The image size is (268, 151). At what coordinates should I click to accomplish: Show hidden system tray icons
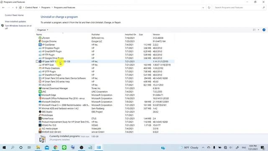tap(203, 147)
